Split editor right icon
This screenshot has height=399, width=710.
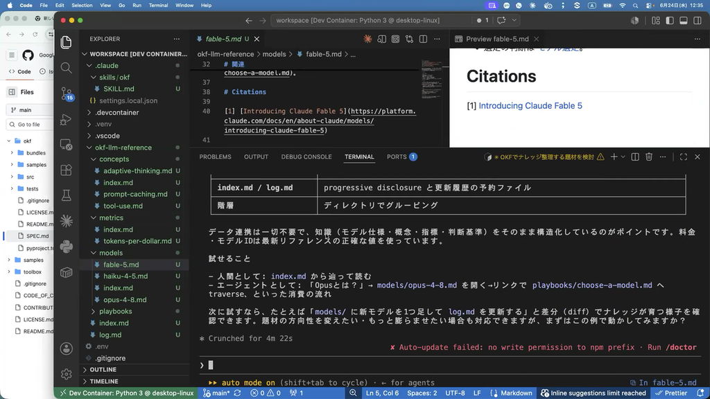(x=423, y=39)
